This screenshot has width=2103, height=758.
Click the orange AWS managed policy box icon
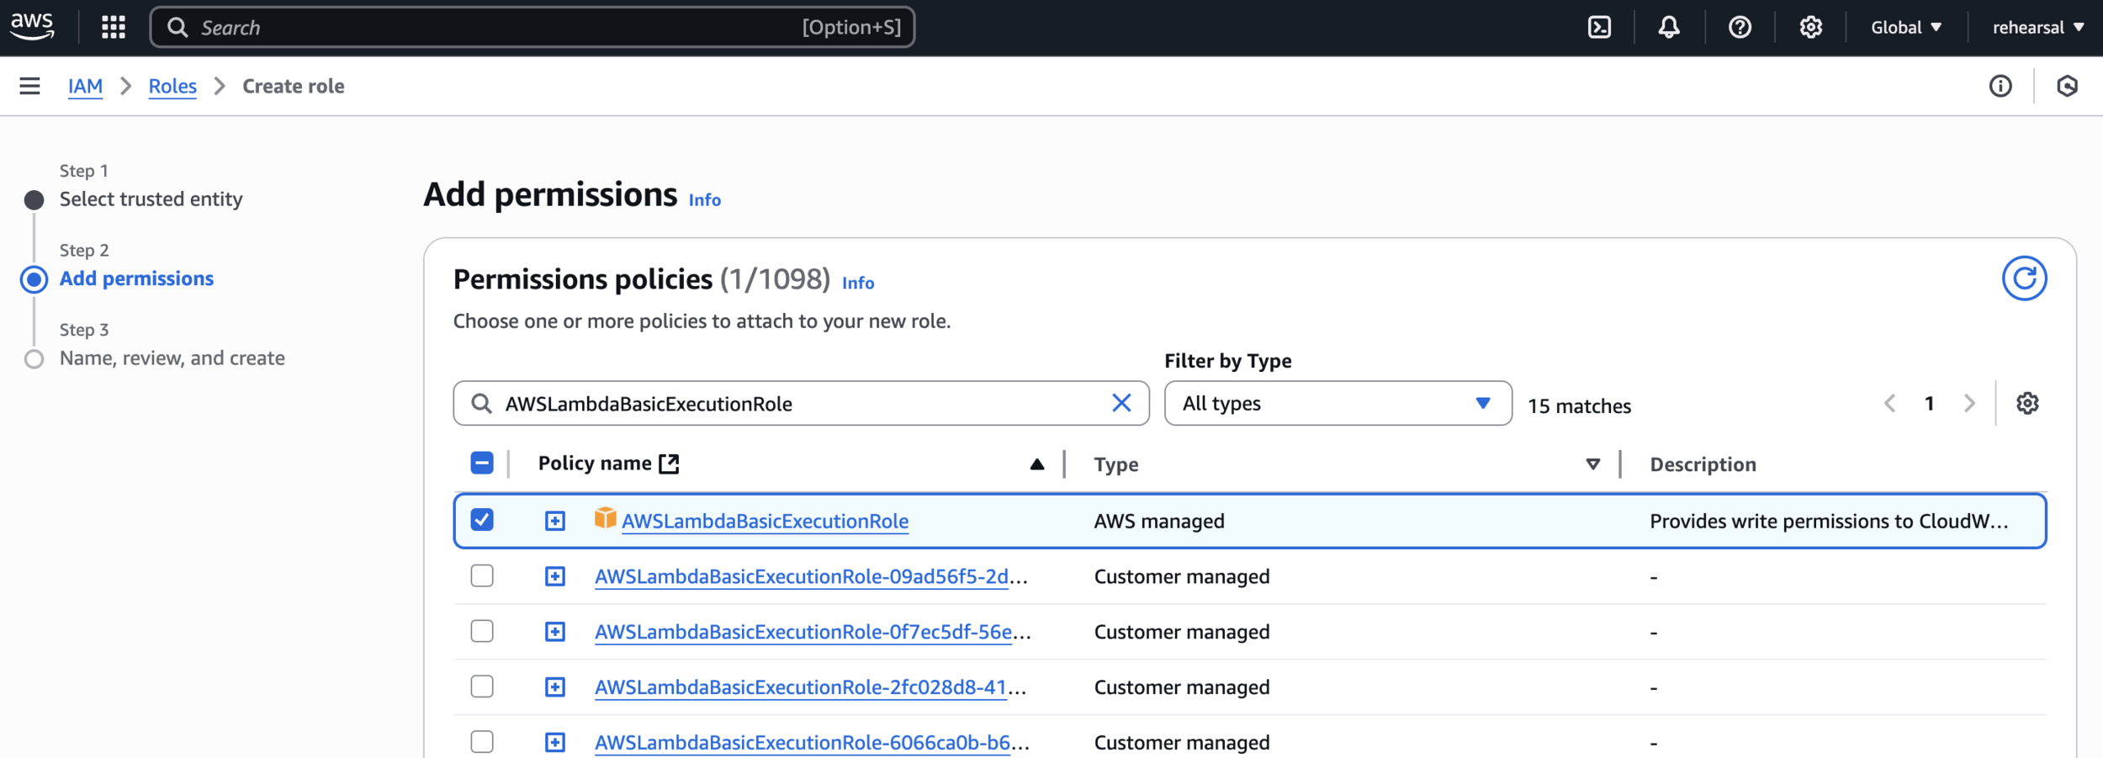(x=605, y=517)
